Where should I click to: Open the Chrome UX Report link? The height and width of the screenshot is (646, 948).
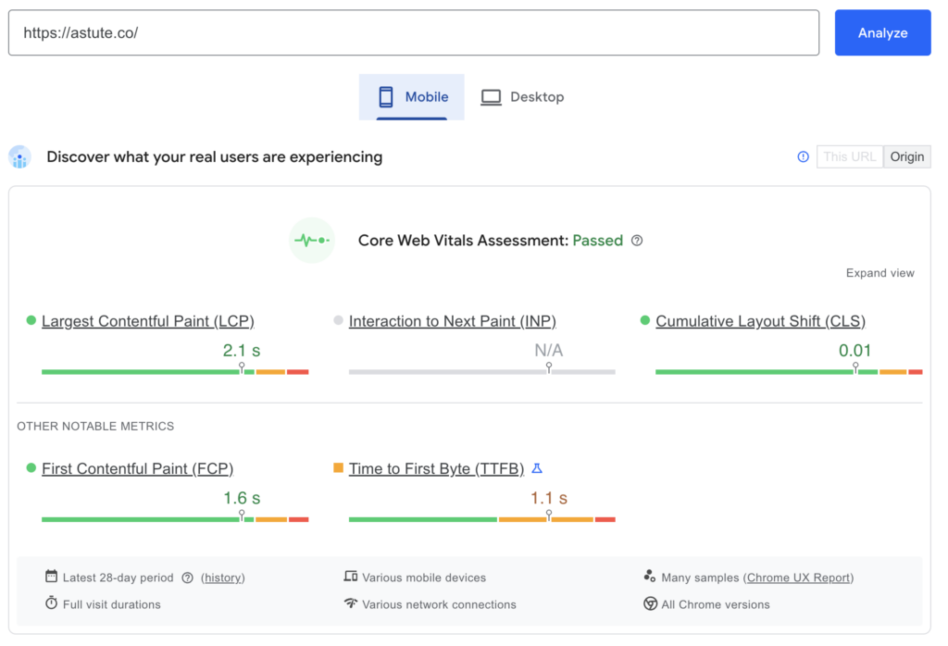[x=798, y=578]
